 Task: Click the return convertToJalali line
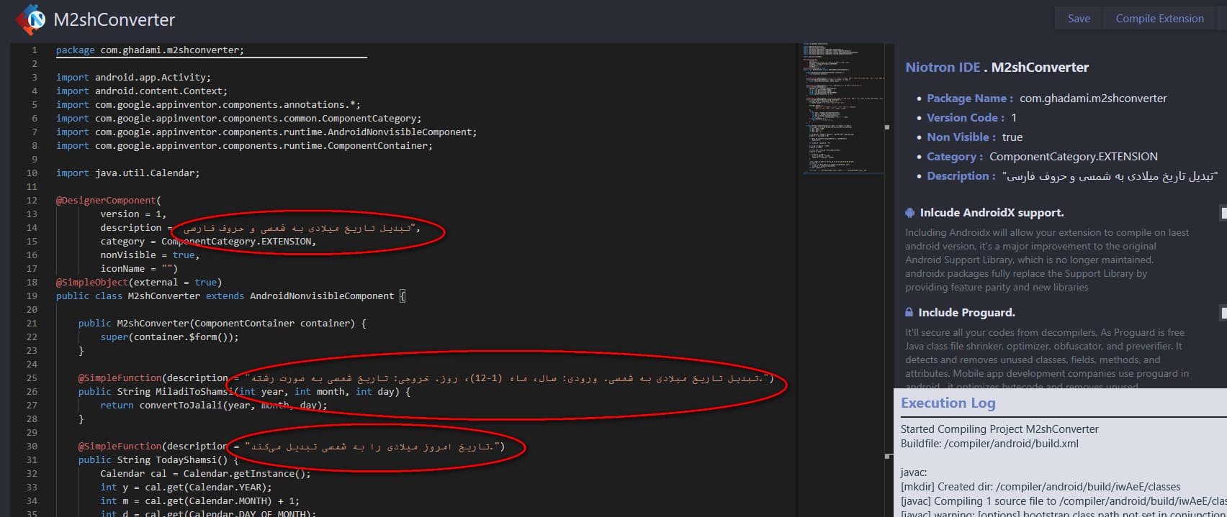[214, 405]
